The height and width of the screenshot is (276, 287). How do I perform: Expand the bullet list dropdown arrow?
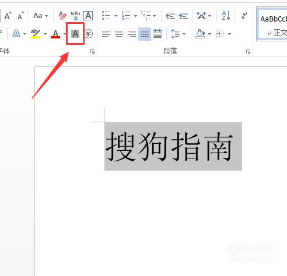(x=116, y=16)
